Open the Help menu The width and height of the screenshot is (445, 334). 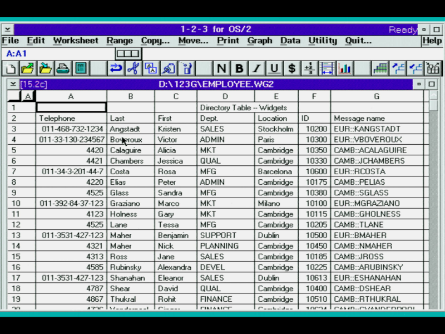tap(432, 41)
